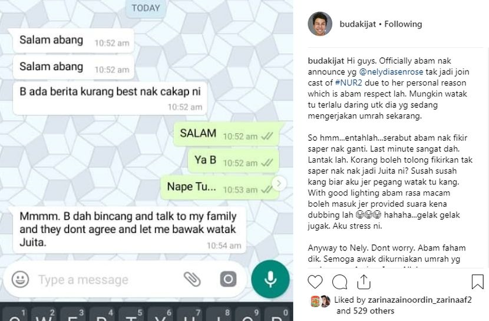Open the #NUR2 hashtag link
489x321 pixels.
(x=348, y=83)
